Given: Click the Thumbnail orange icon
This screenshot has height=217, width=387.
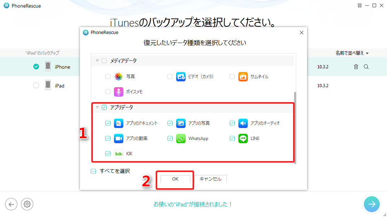Looking at the screenshot, I should (243, 77).
